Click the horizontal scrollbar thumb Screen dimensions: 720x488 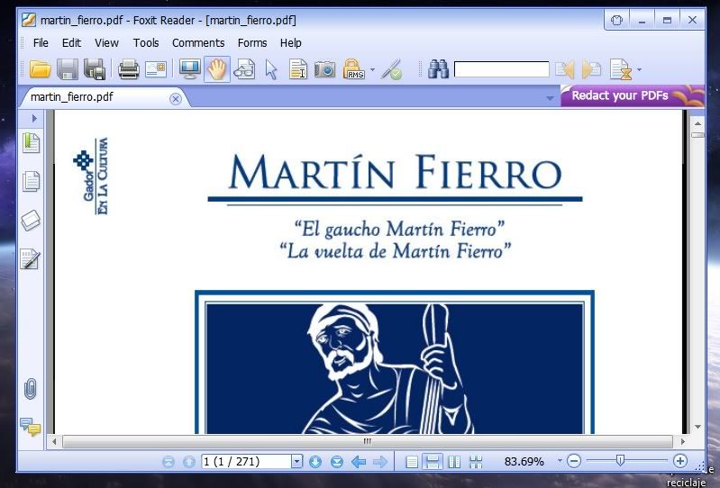(368, 442)
